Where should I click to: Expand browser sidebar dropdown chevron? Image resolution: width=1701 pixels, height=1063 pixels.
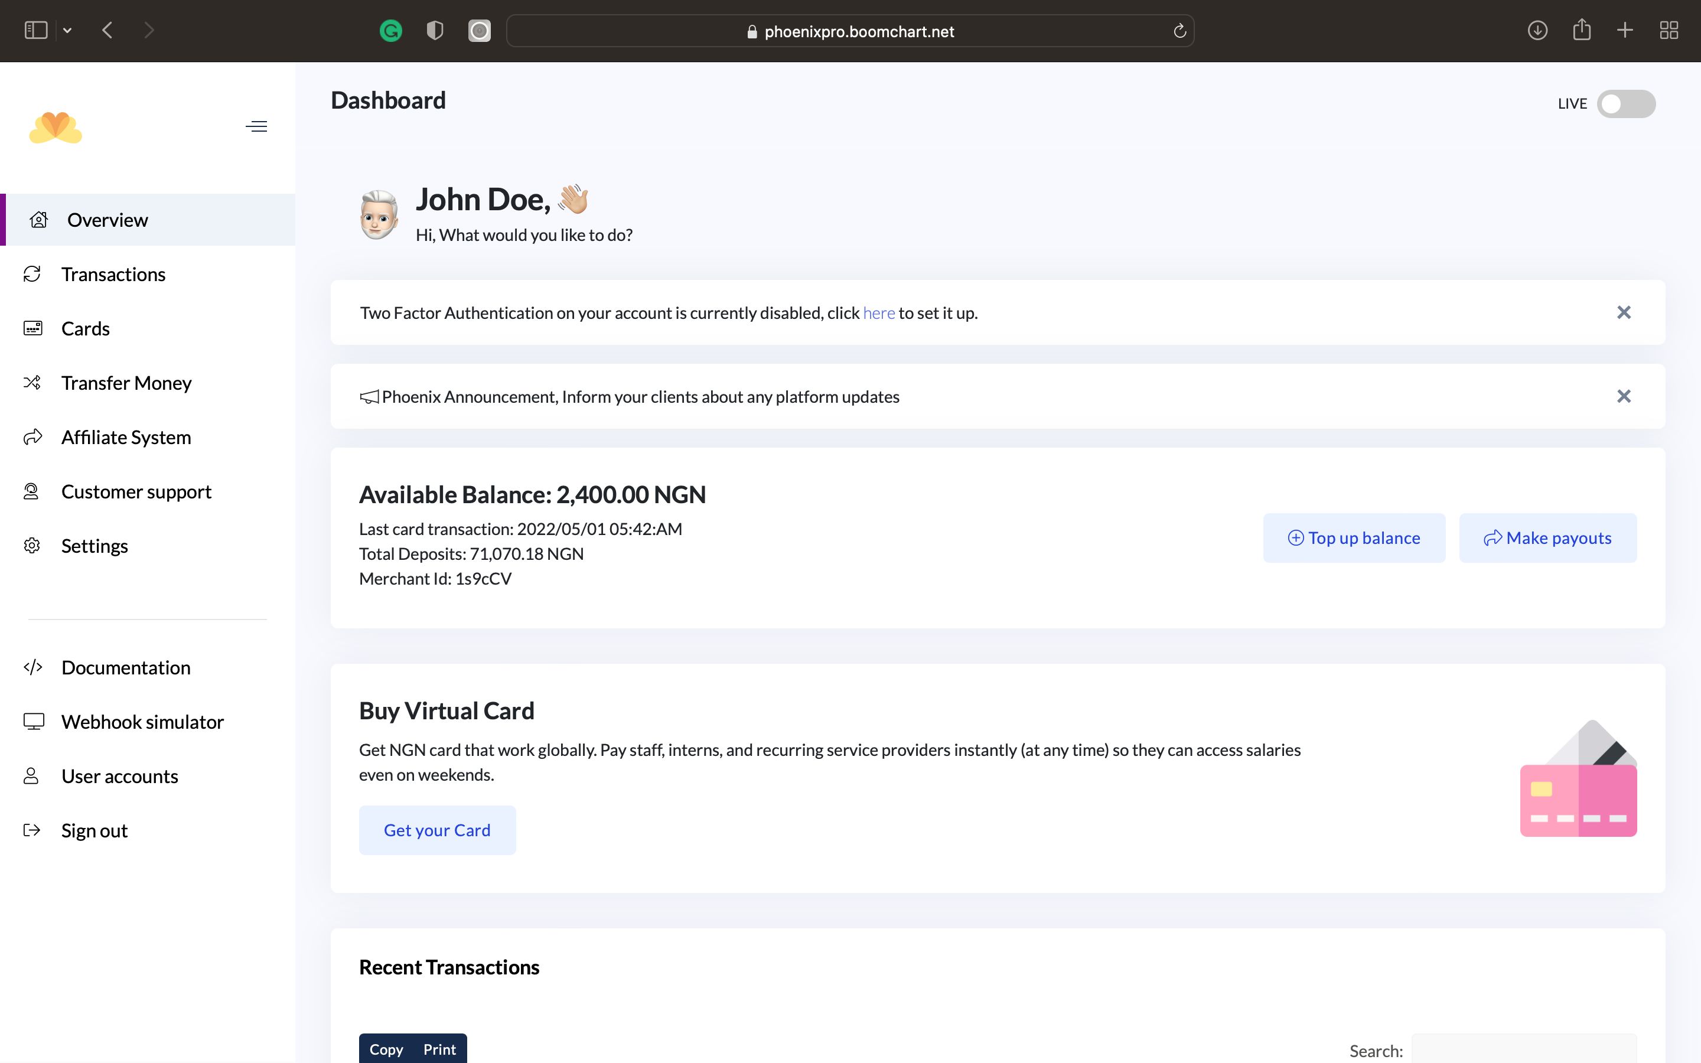click(67, 30)
